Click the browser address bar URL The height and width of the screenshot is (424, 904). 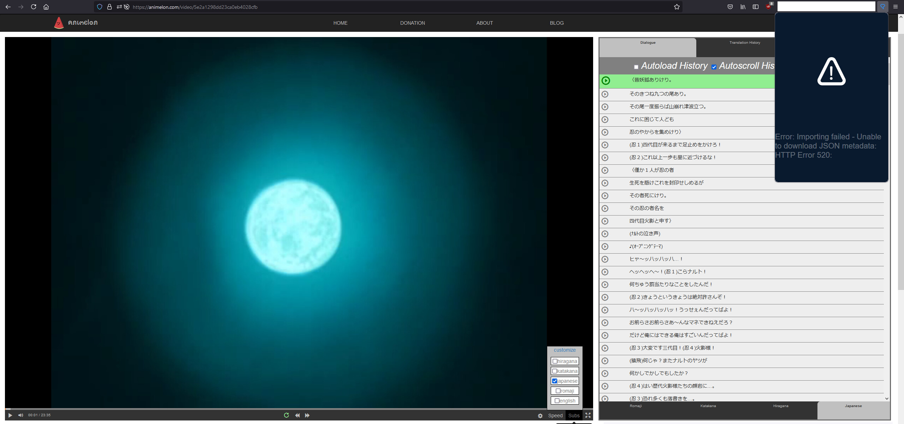195,7
